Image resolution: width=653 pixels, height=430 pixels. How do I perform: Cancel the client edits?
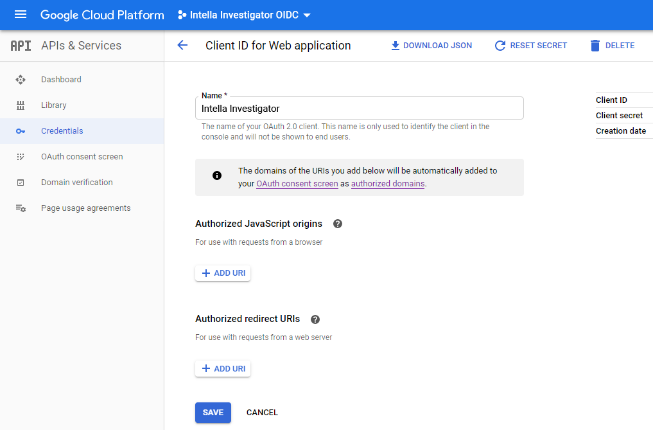coord(261,412)
